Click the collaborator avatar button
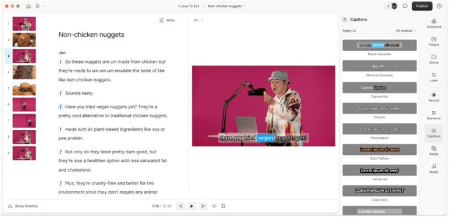This screenshot has width=449, height=217. pos(394,6)
